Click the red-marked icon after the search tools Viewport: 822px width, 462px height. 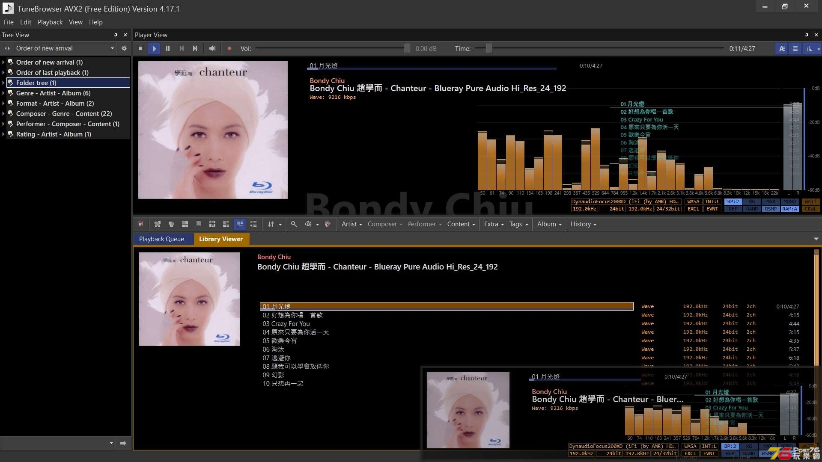point(328,224)
